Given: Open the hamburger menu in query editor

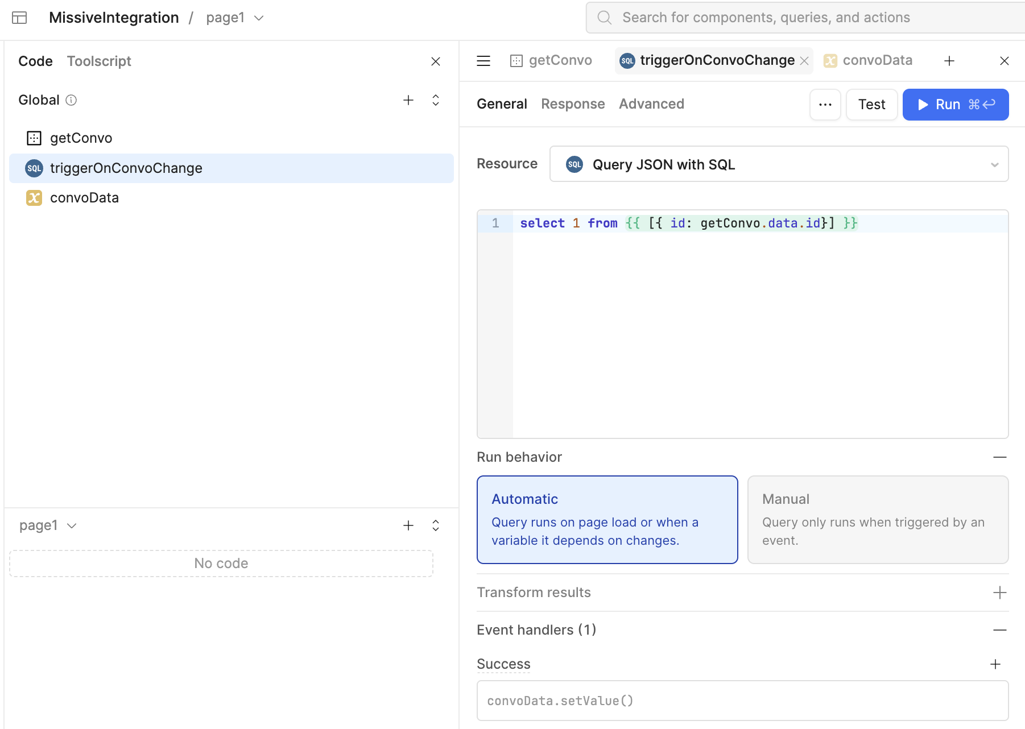Looking at the screenshot, I should [483, 61].
